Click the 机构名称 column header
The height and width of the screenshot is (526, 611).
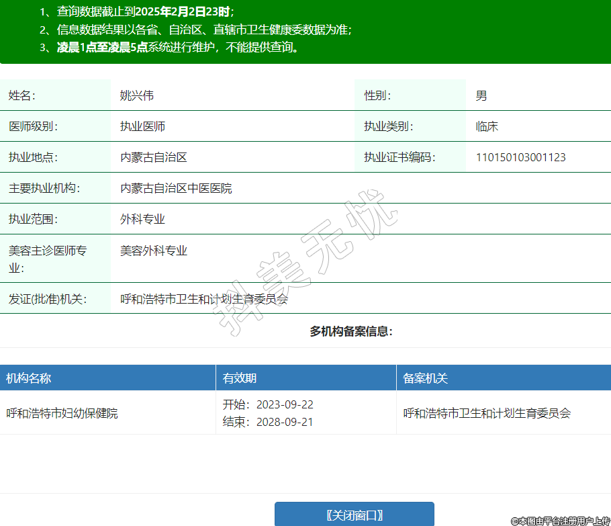29,378
